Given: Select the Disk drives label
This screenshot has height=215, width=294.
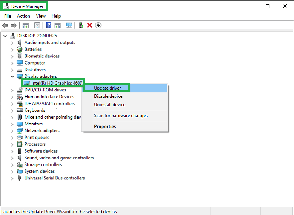Looking at the screenshot, I should click(x=35, y=70).
